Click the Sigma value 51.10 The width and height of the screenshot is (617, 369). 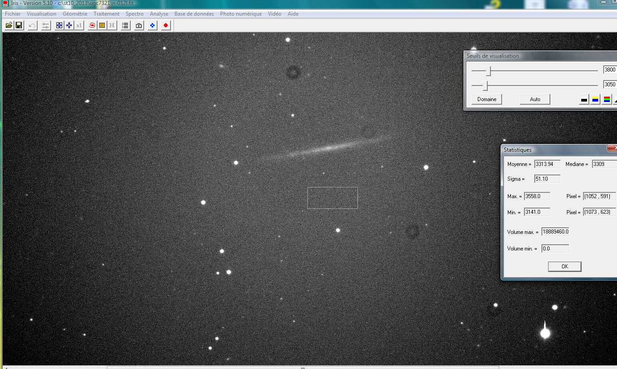(x=548, y=179)
